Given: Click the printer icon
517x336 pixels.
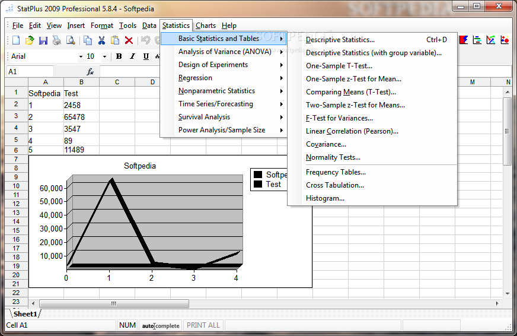Looking at the screenshot, I should point(57,40).
